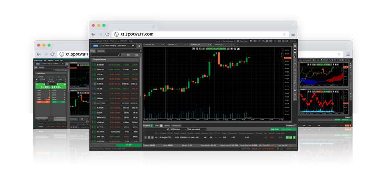The height and width of the screenshot is (189, 371).
Task: Click the last icon in chart top toolbar
Action: coord(238,49)
